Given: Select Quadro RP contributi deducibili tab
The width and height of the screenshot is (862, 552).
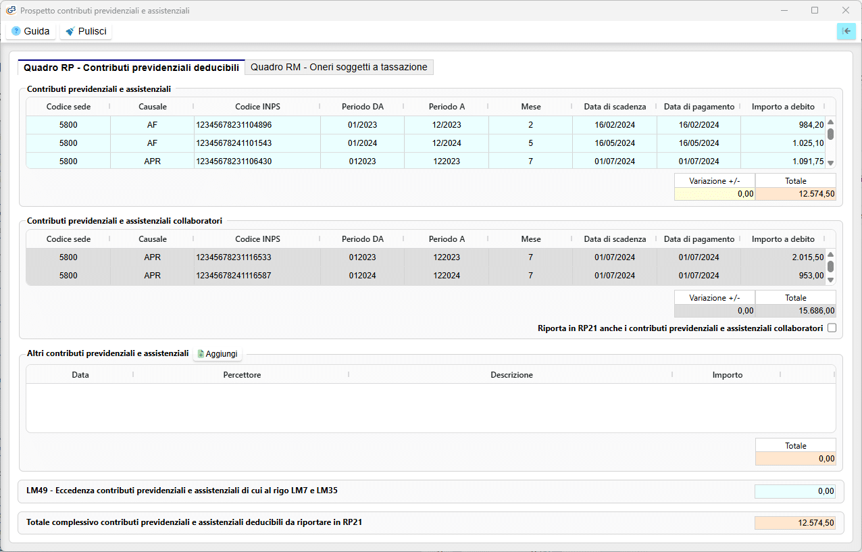Looking at the screenshot, I should click(x=131, y=68).
